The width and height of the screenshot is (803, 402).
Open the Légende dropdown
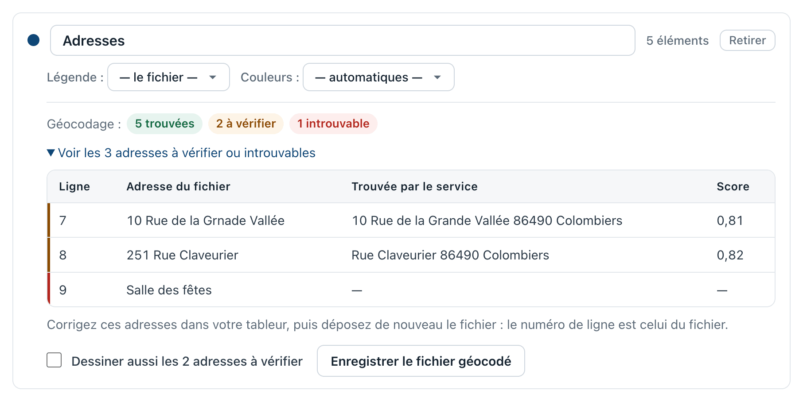coord(168,77)
